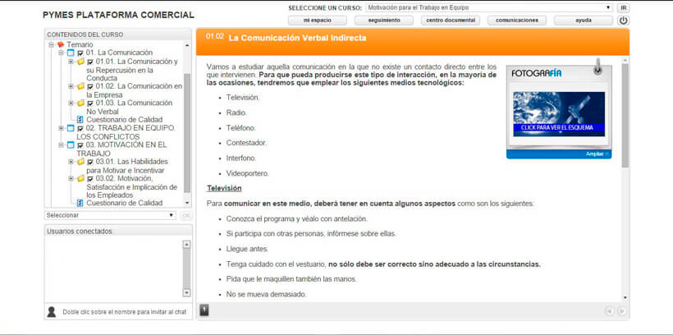Collapse the 03. MOTIVACIÓN EN EL TRABAJO node
This screenshot has width=673, height=335.
pos(61,145)
